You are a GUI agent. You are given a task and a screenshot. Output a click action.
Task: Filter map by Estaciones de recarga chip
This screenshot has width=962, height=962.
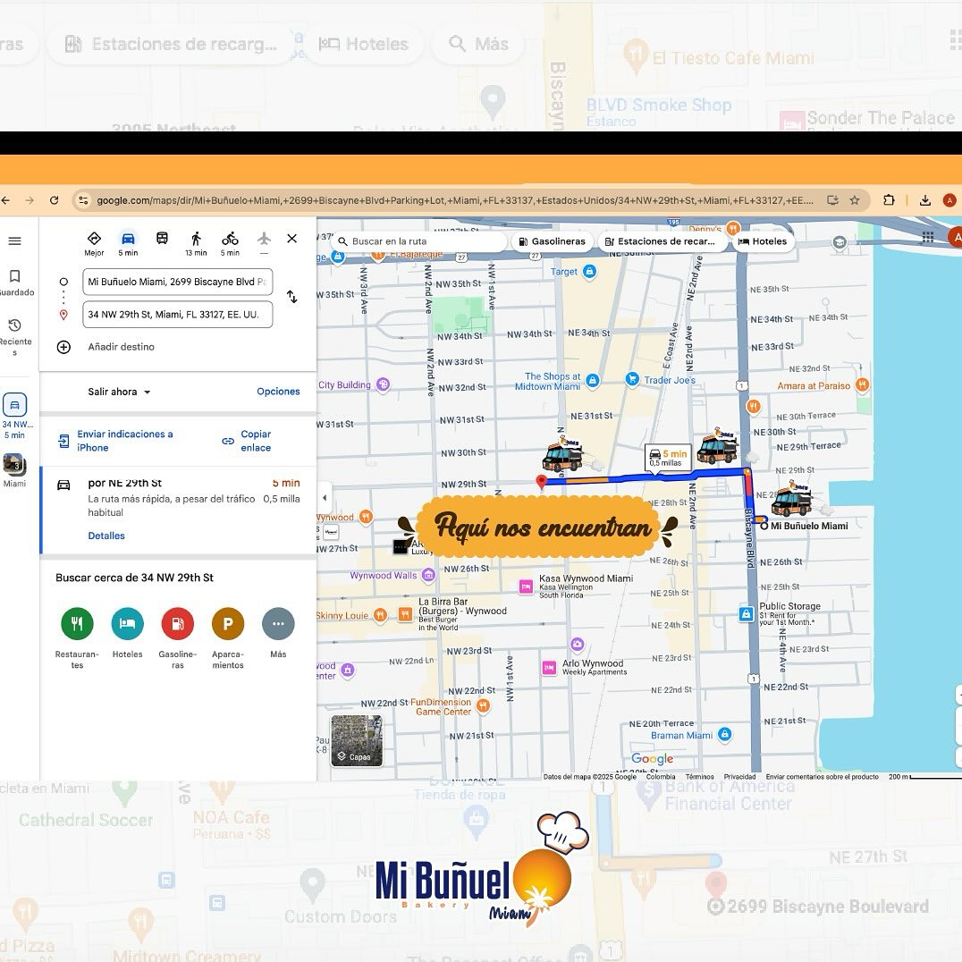[x=661, y=241]
